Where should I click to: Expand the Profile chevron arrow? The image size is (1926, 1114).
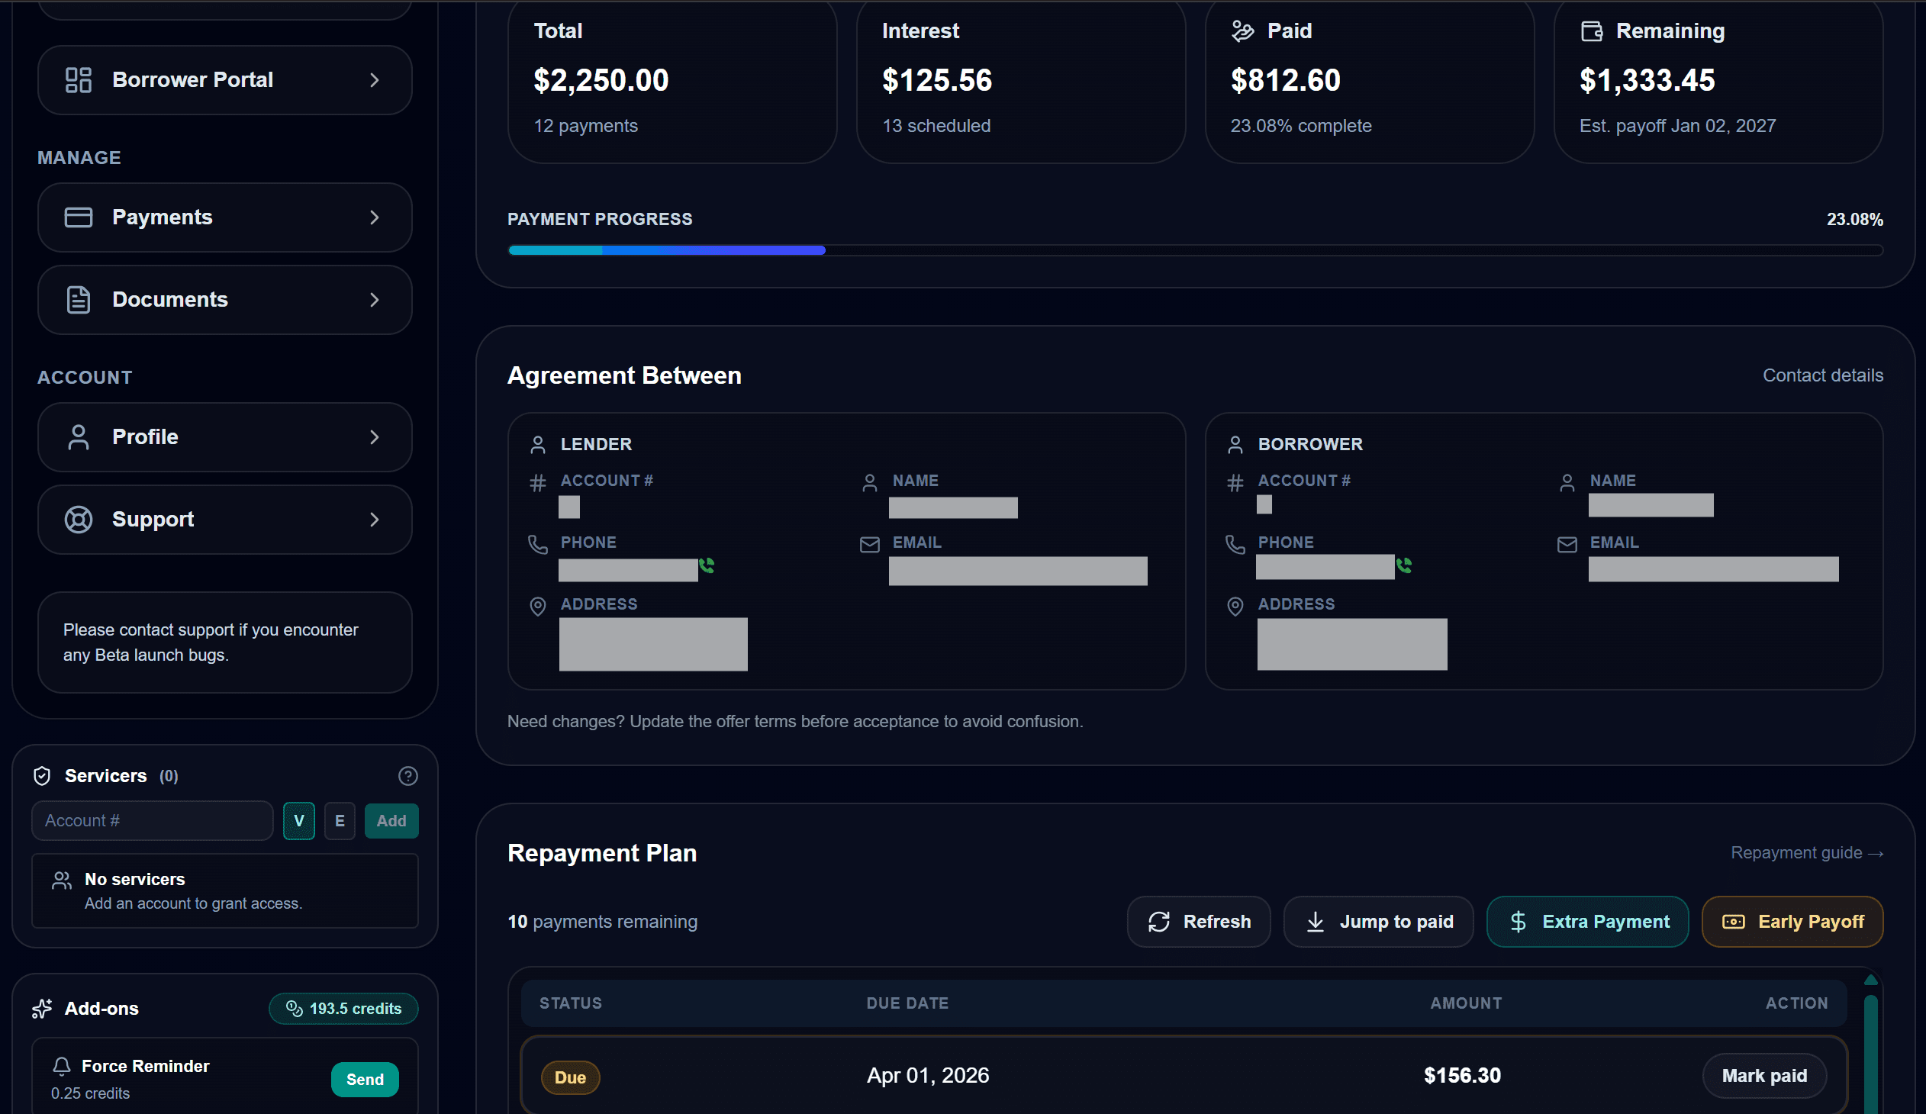click(x=375, y=437)
